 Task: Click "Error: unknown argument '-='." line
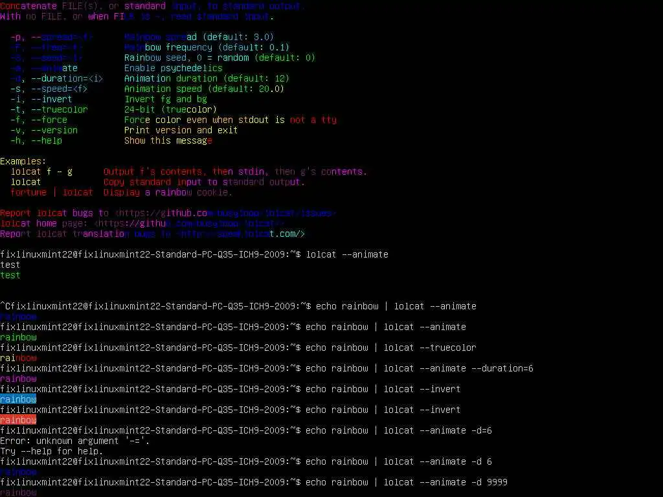[x=75, y=441]
